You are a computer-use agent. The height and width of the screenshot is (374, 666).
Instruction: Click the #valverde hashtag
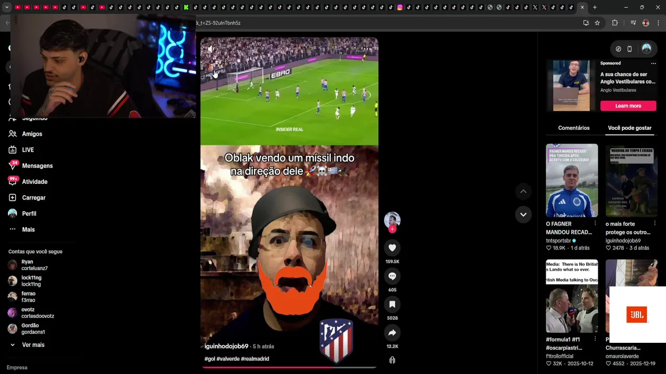click(228, 359)
